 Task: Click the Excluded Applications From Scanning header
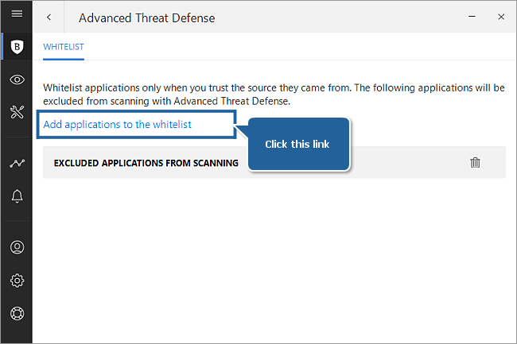point(146,164)
